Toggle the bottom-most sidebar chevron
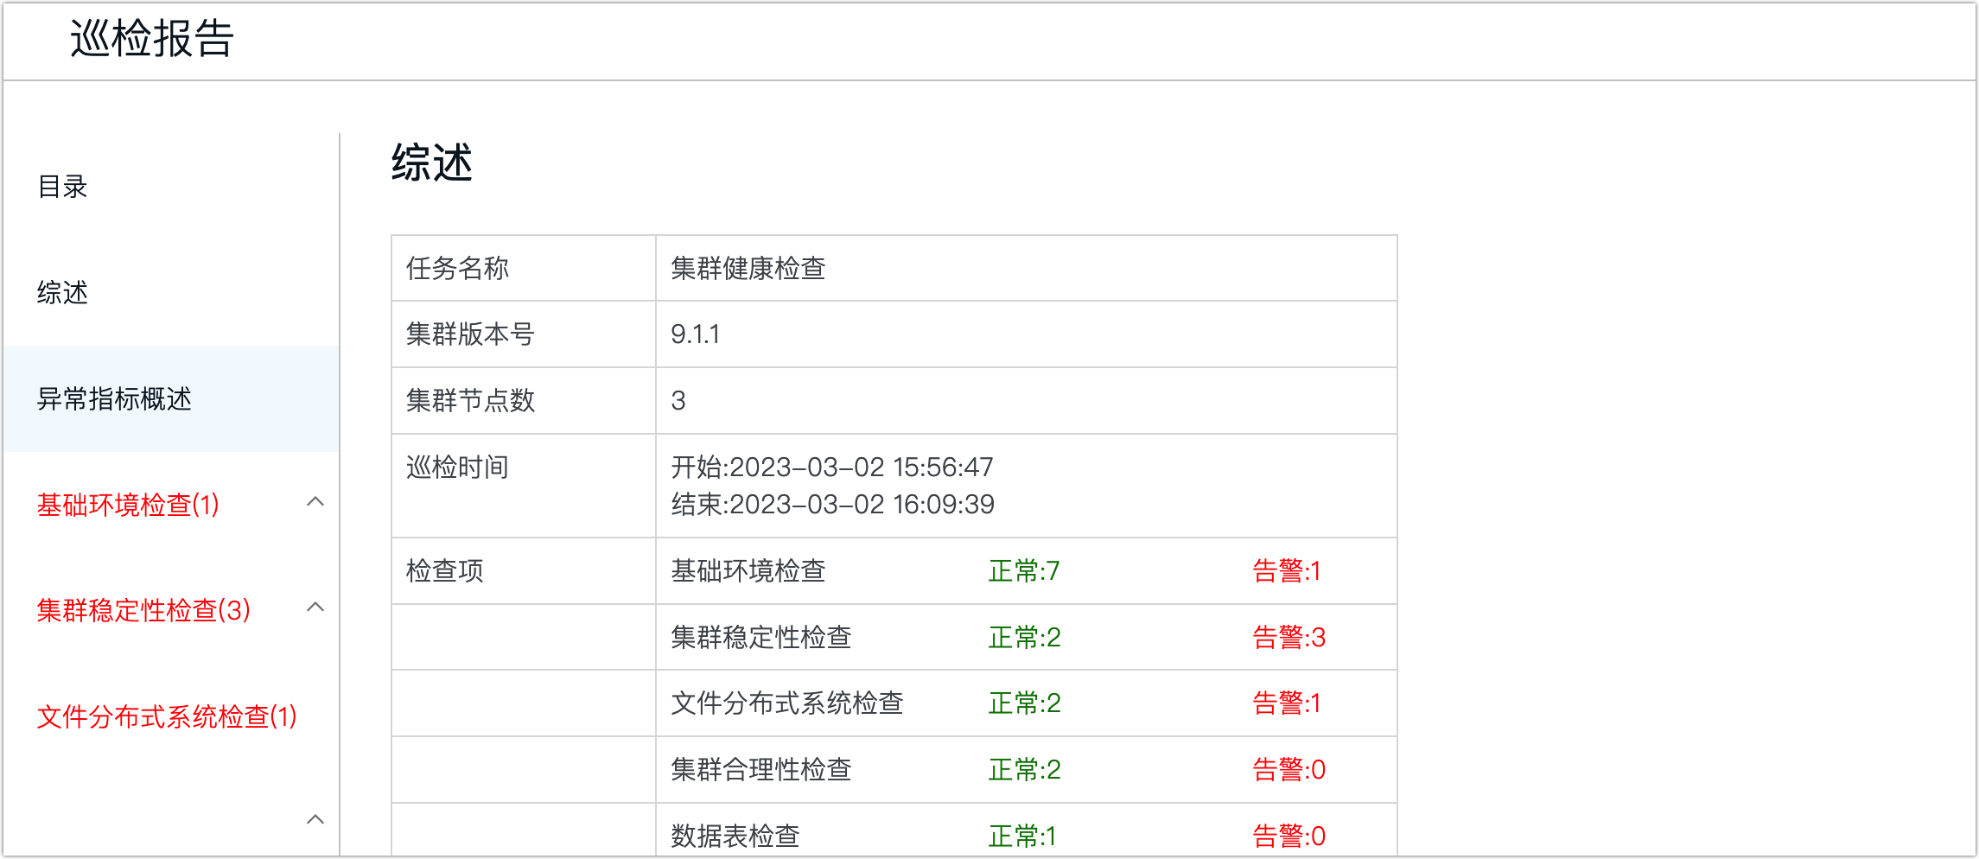Image resolution: width=1979 pixels, height=859 pixels. pos(315,819)
